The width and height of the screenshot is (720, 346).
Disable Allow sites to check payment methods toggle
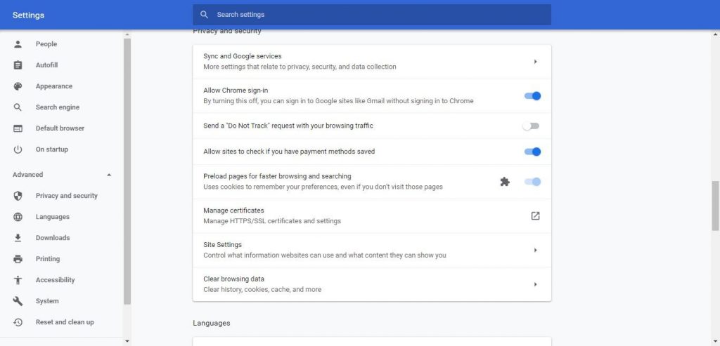[x=532, y=152]
